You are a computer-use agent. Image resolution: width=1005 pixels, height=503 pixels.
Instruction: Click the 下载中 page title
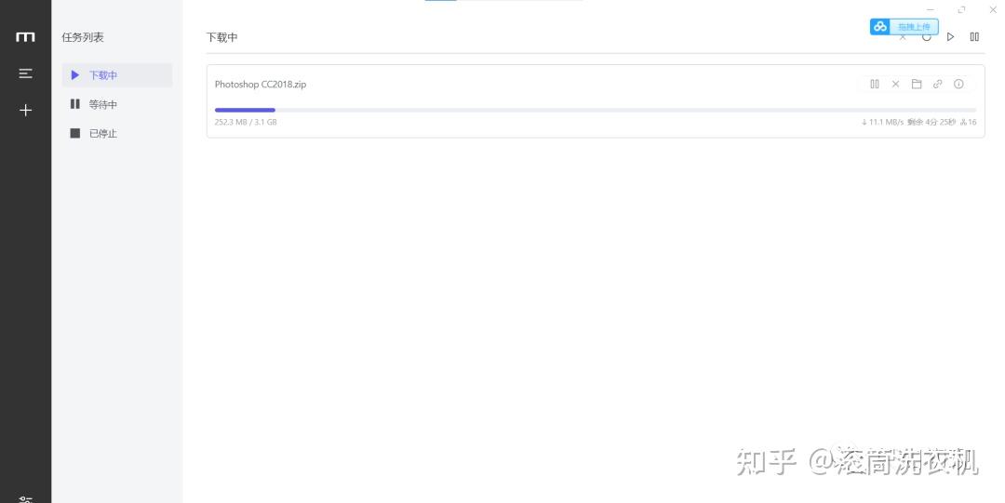click(221, 37)
